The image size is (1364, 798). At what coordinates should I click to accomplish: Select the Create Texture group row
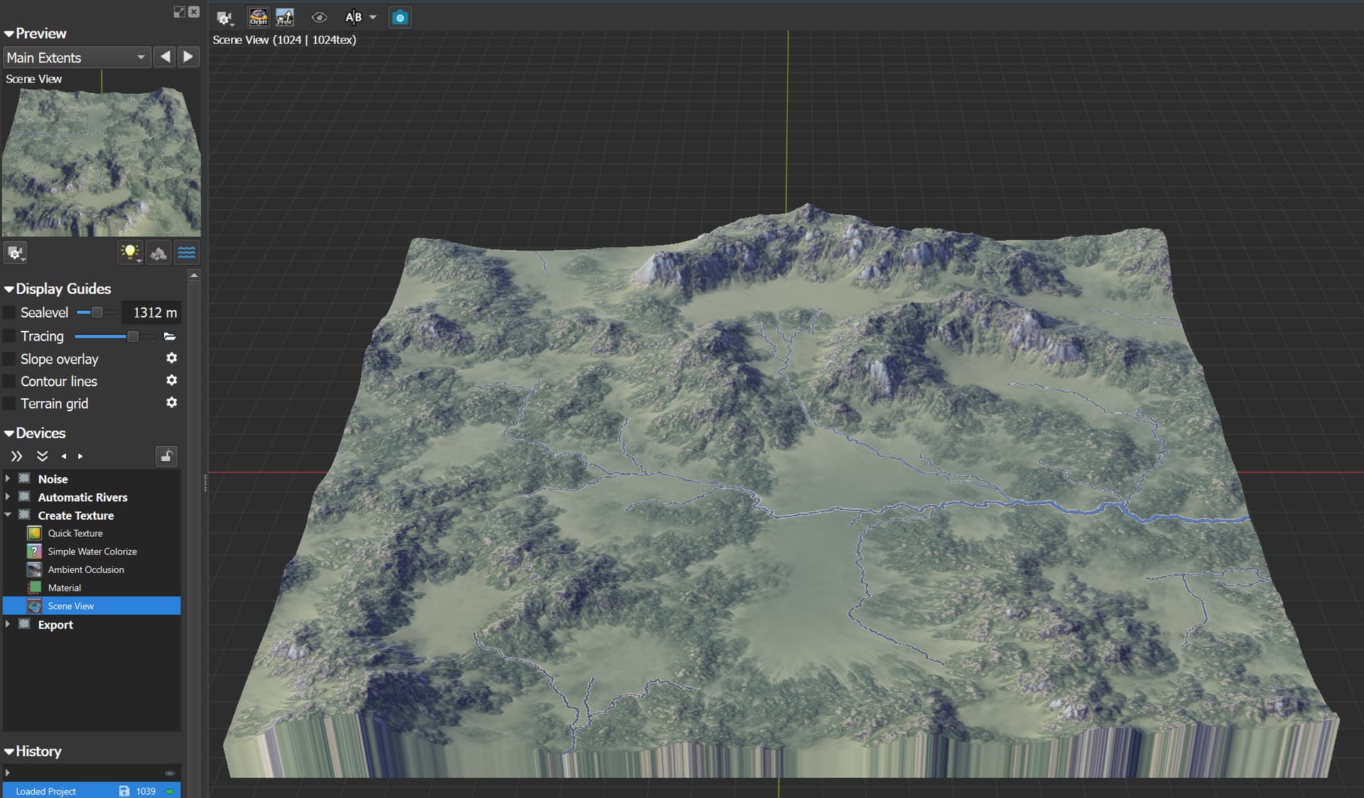(x=92, y=515)
